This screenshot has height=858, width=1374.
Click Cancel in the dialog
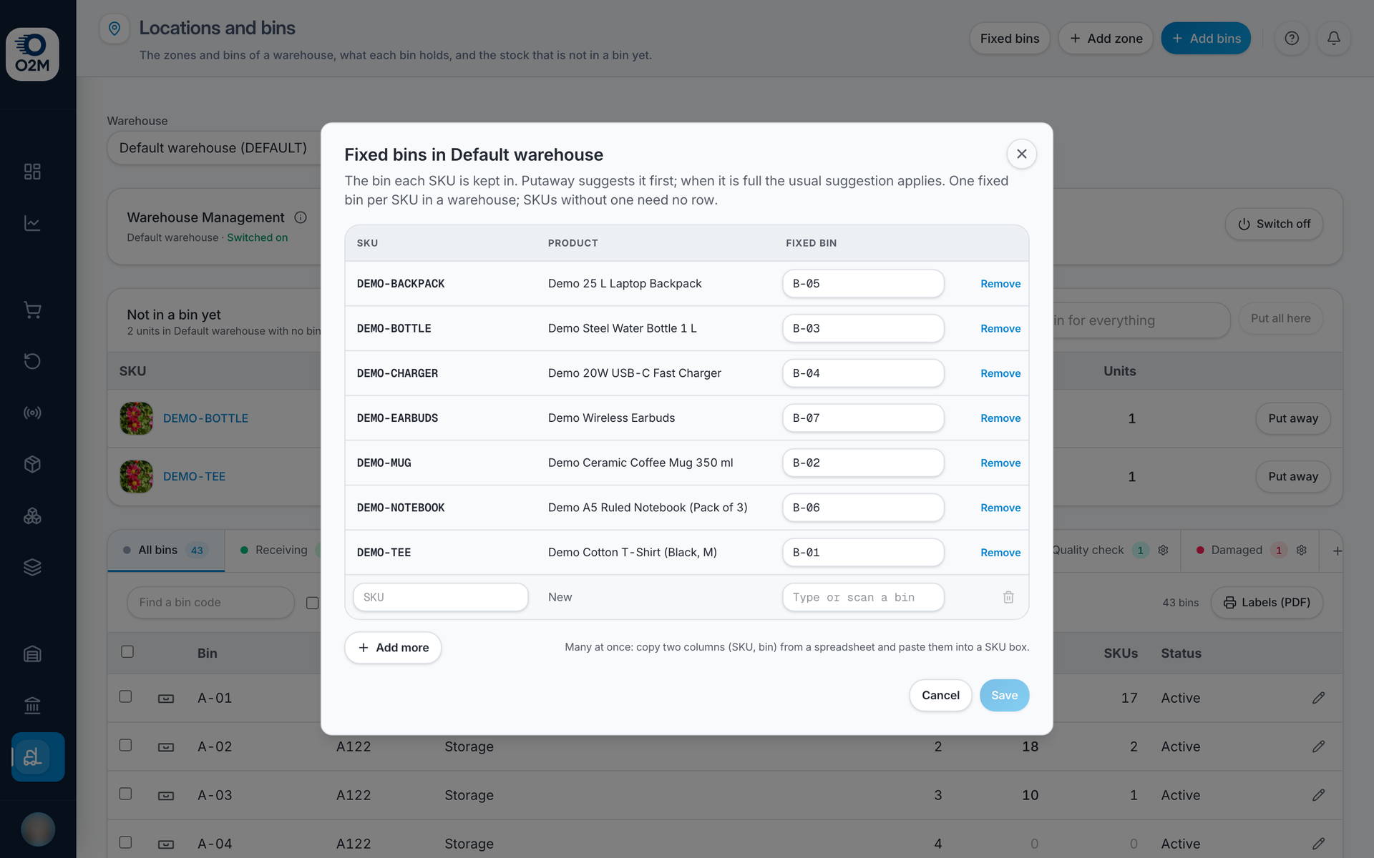(x=940, y=695)
